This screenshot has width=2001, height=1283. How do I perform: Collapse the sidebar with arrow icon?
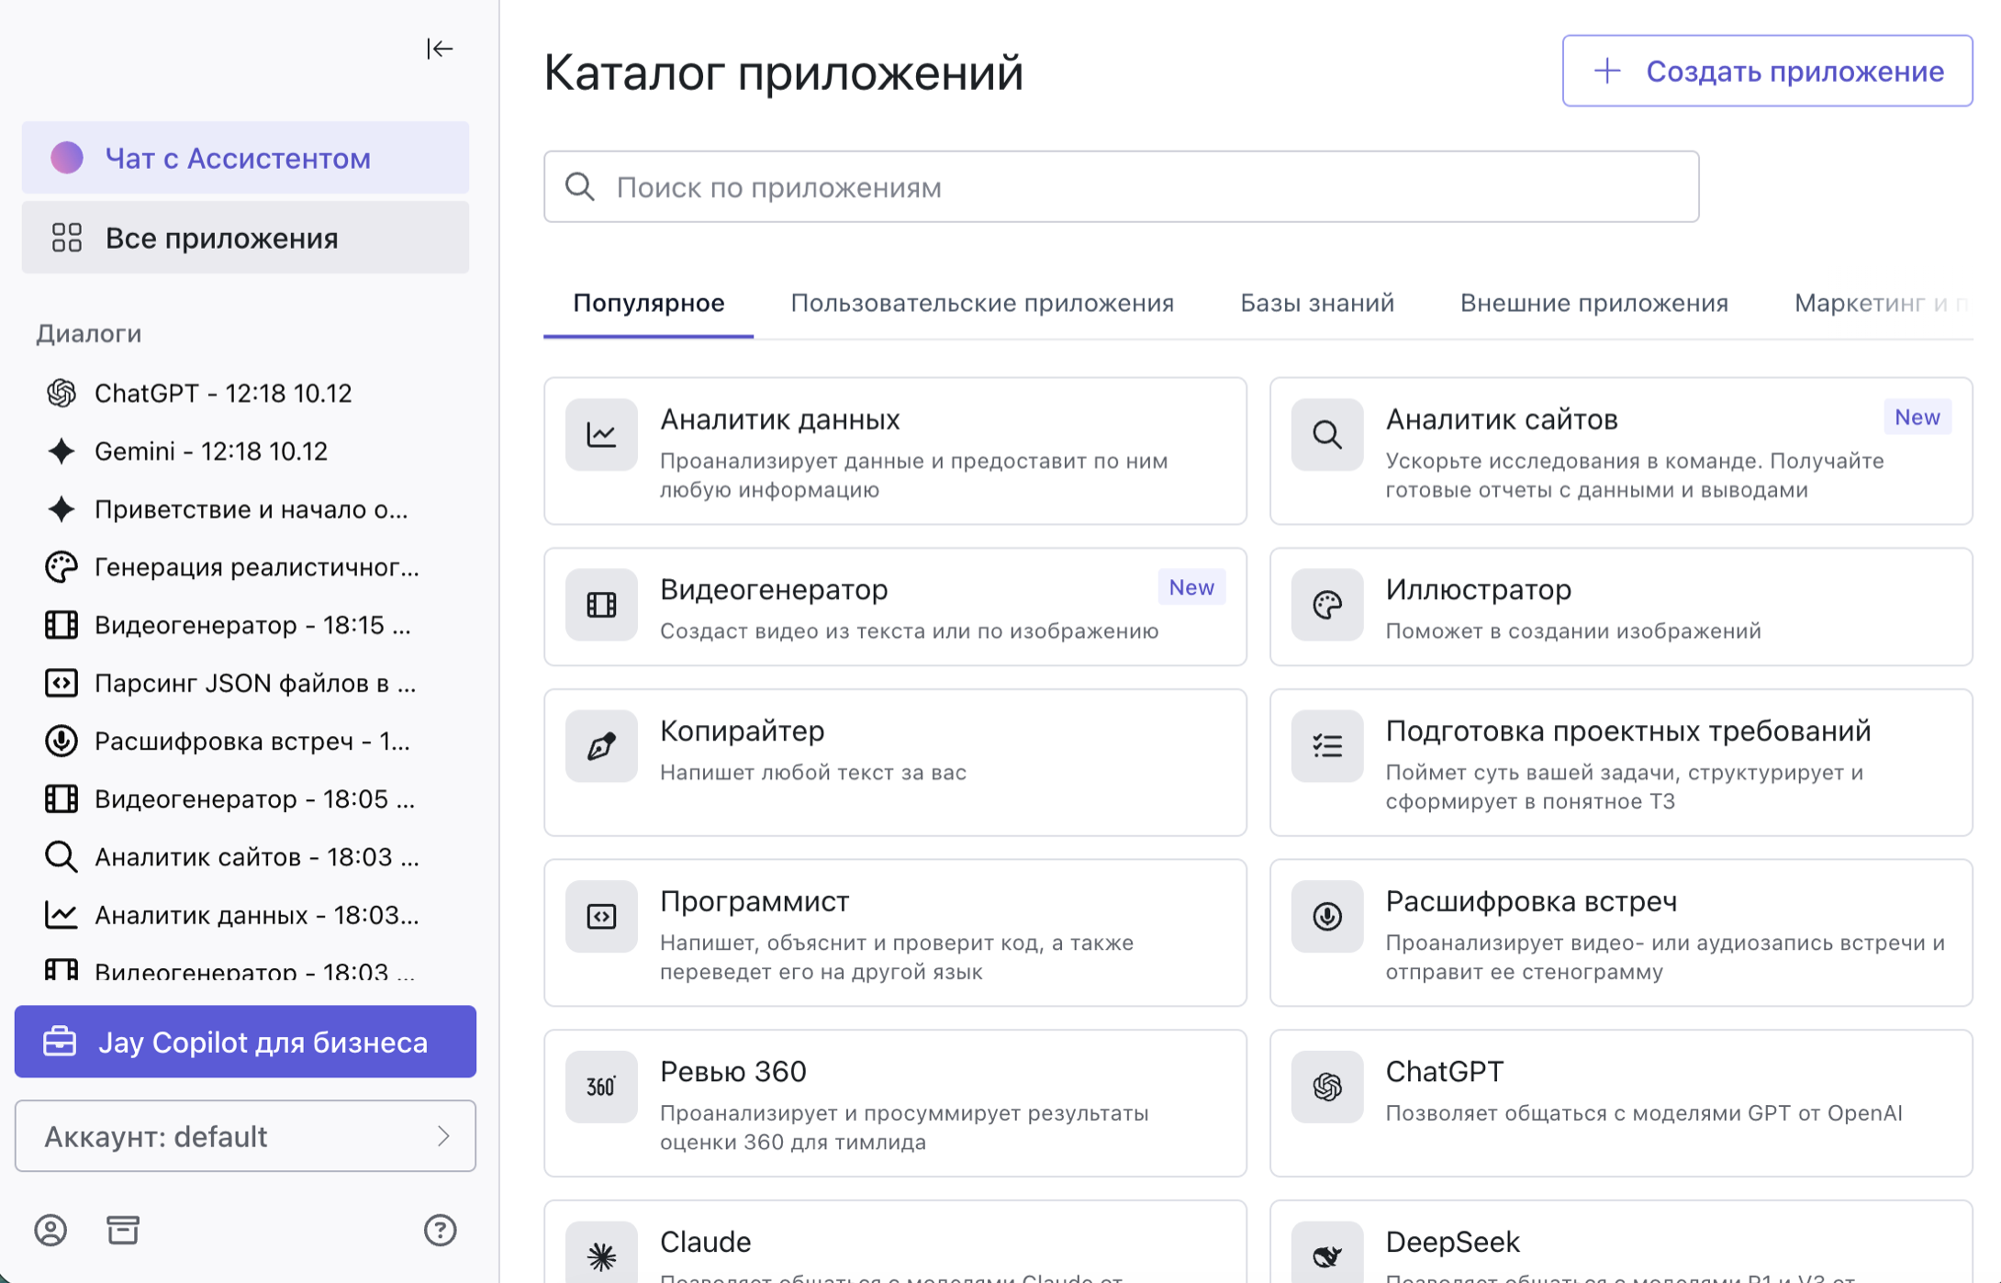click(440, 49)
